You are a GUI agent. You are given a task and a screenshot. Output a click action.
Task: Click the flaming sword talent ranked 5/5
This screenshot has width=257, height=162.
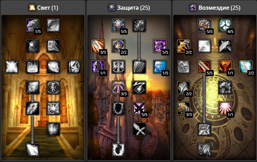click(x=204, y=67)
